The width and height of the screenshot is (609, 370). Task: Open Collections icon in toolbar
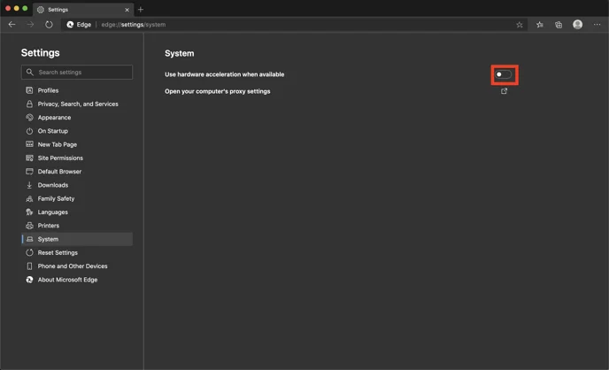[559, 25]
